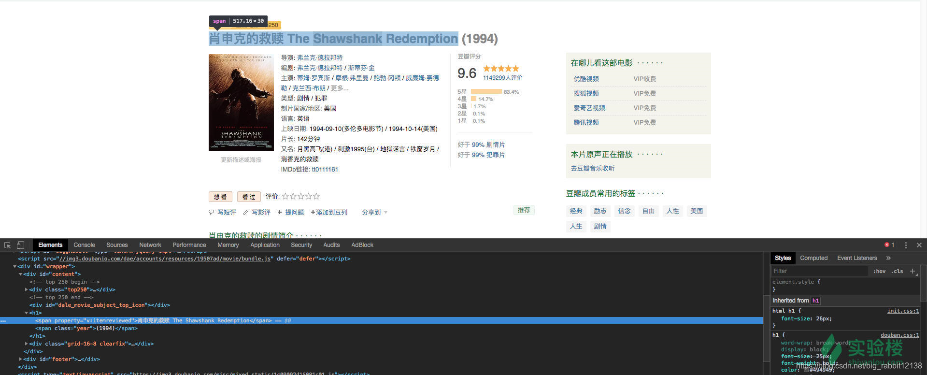The image size is (927, 375).
Task: Expand the div class="top250" node
Action: pos(27,289)
